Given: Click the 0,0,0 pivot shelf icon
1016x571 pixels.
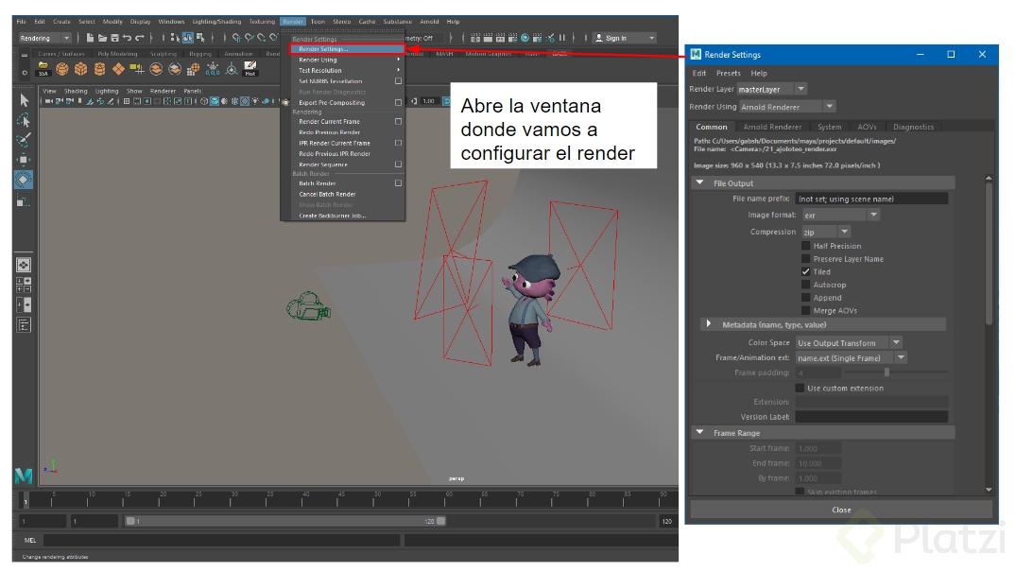Looking at the screenshot, I should 213,69.
